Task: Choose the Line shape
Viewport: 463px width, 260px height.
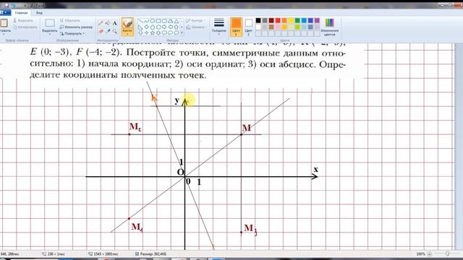Action: click(x=141, y=21)
